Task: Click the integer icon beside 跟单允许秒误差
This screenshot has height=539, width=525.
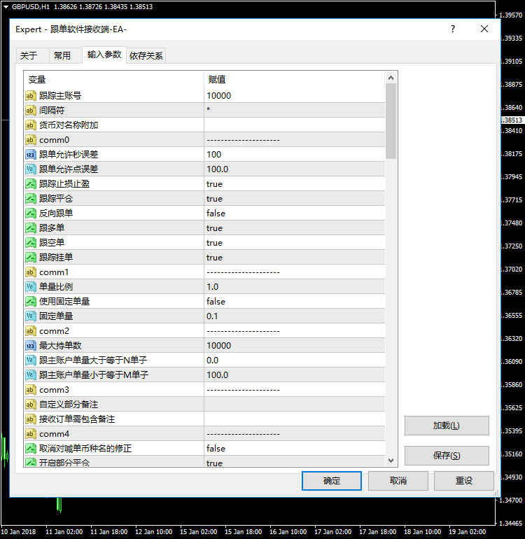Action: click(x=31, y=155)
